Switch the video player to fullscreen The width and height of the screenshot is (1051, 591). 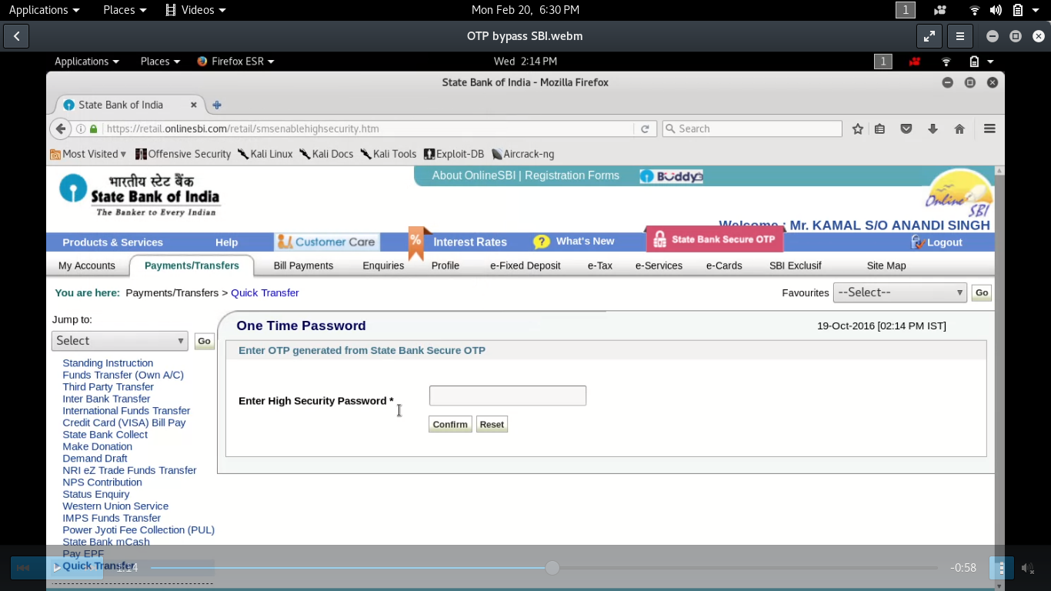coord(929,36)
